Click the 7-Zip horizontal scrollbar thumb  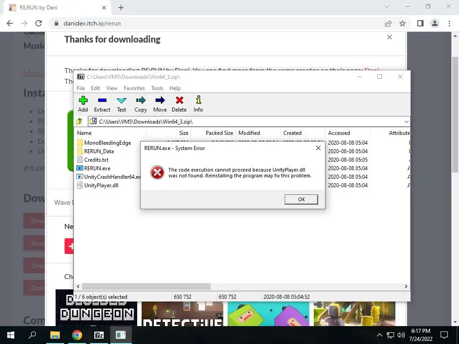(146, 286)
